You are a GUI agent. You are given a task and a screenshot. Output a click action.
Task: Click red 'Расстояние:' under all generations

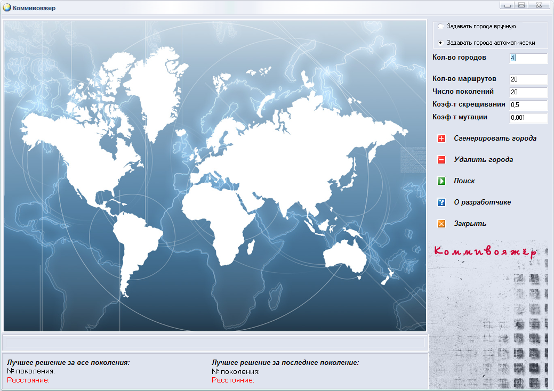click(x=28, y=380)
